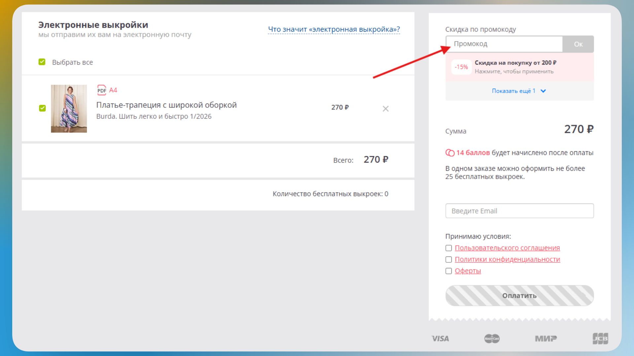This screenshot has width=634, height=356.
Task: Click the JCB payment logo
Action: [x=600, y=339]
